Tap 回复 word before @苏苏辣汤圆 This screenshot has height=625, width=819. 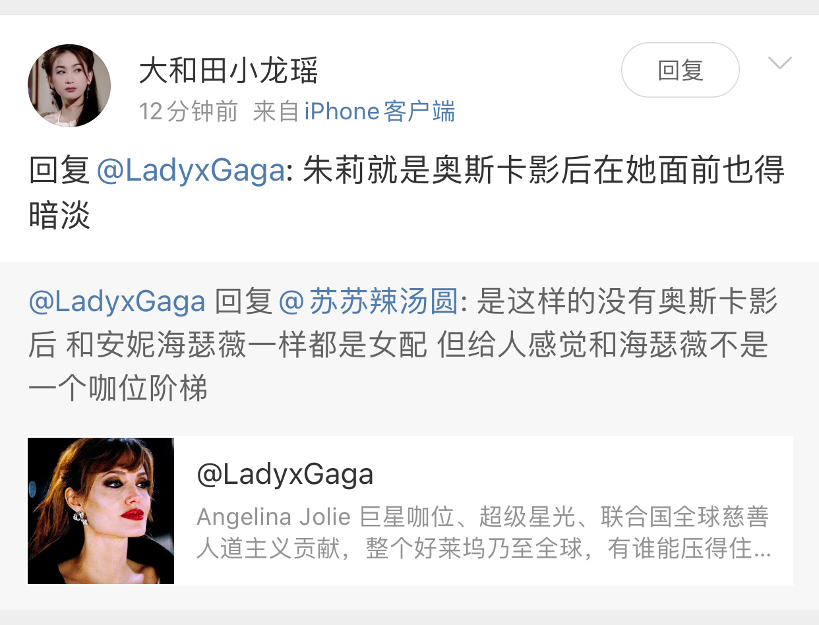(x=244, y=302)
